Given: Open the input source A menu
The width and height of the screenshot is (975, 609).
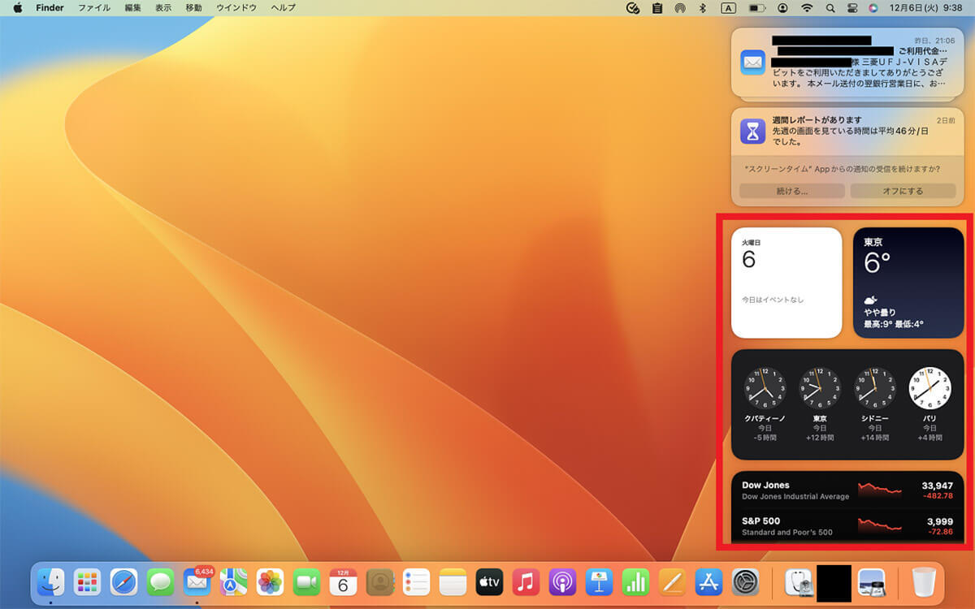Looking at the screenshot, I should tap(729, 7).
